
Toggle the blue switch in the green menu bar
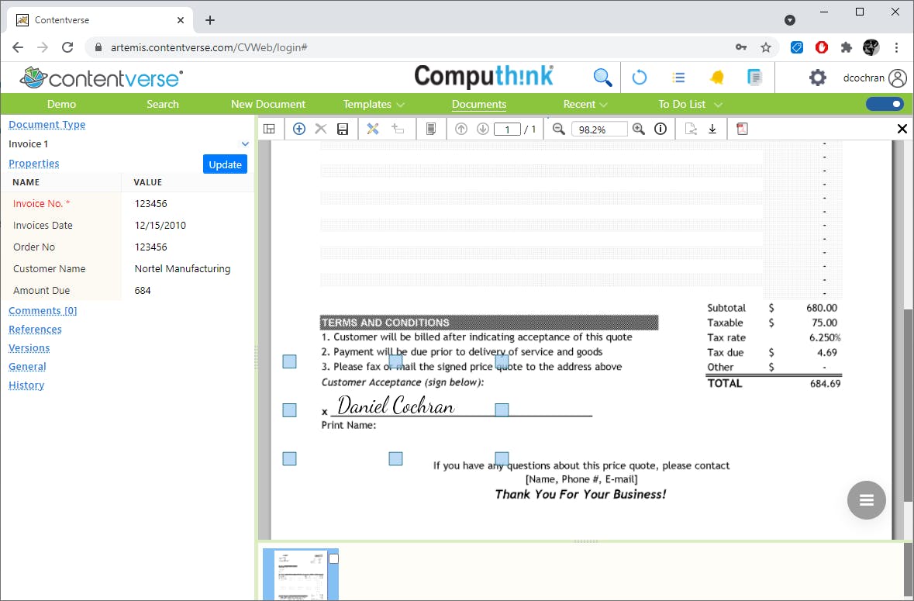point(885,104)
